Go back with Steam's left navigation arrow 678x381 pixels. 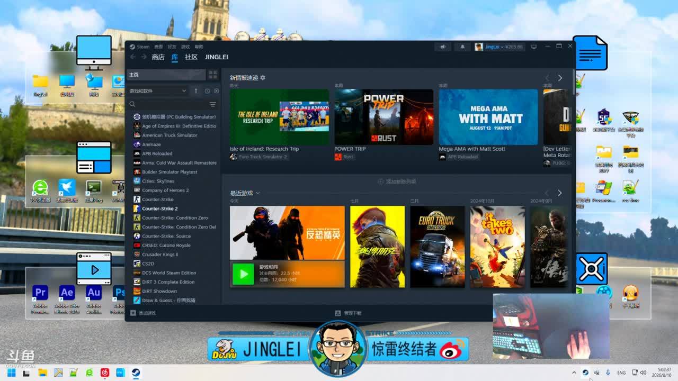tap(133, 57)
